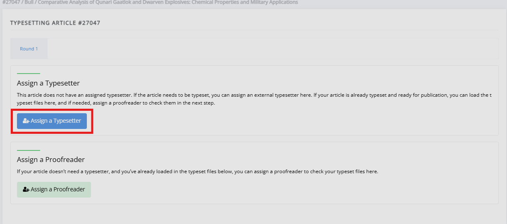Click the blue Assign a Typesetter button label

56,121
